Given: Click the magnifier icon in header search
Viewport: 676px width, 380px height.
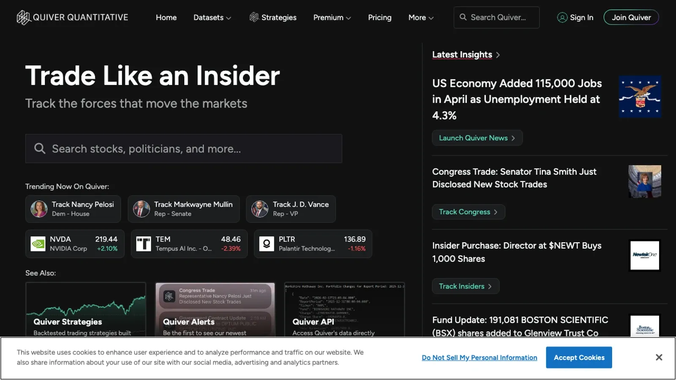Looking at the screenshot, I should point(463,17).
